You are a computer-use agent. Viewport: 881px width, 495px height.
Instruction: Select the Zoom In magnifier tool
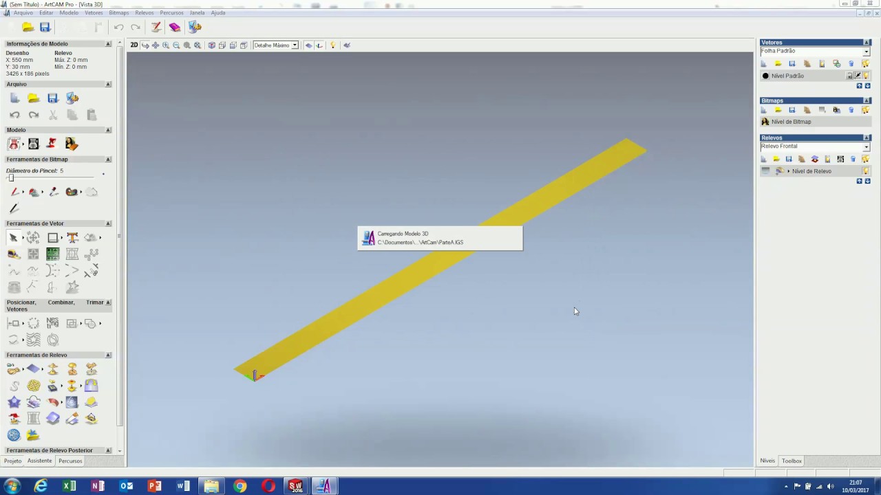[166, 45]
